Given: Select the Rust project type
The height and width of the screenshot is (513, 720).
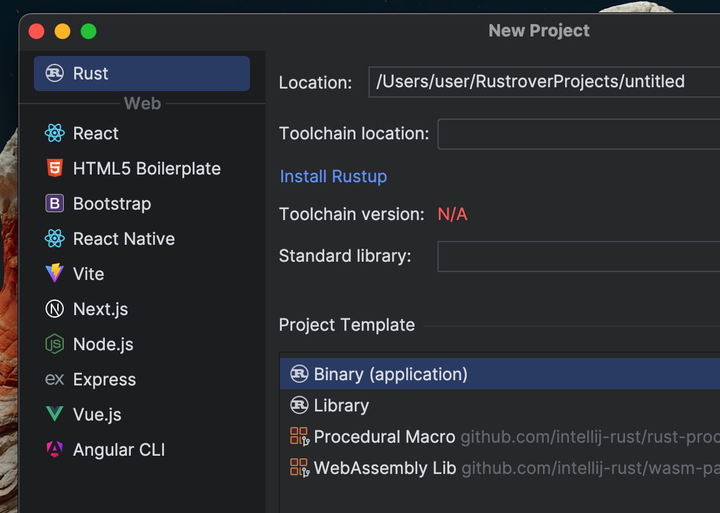Looking at the screenshot, I should pos(142,74).
